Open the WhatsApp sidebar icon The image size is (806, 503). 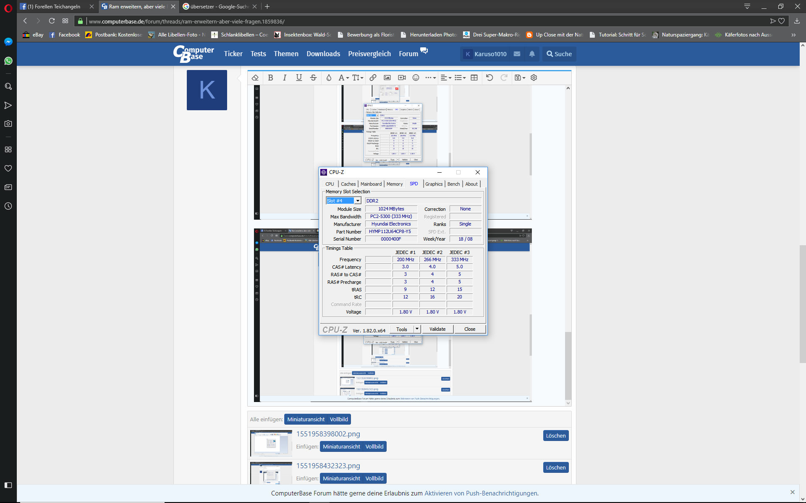pos(8,61)
